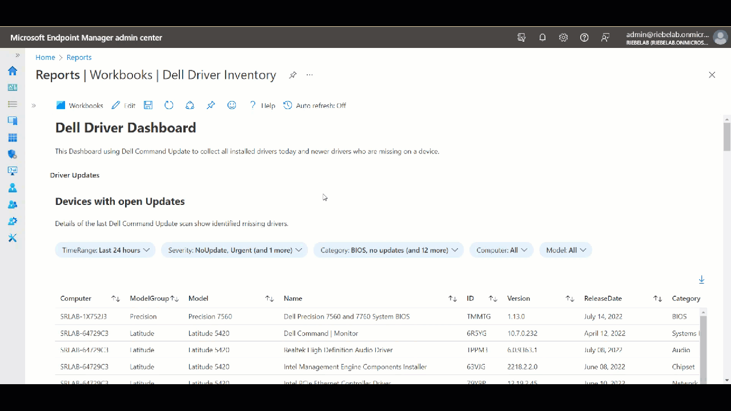731x411 pixels.
Task: Select the Driver Updates tab
Action: pyautogui.click(x=75, y=175)
